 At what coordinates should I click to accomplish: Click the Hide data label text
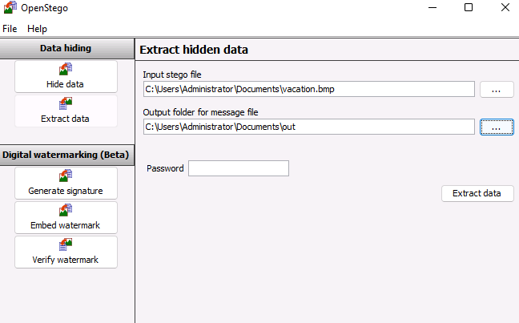pyautogui.click(x=66, y=84)
